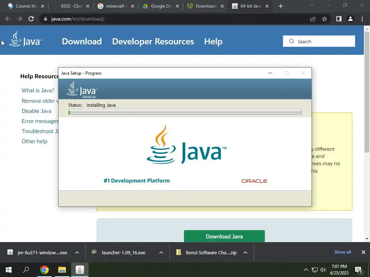
Task: Click the Search field on java.com
Action: 319,41
